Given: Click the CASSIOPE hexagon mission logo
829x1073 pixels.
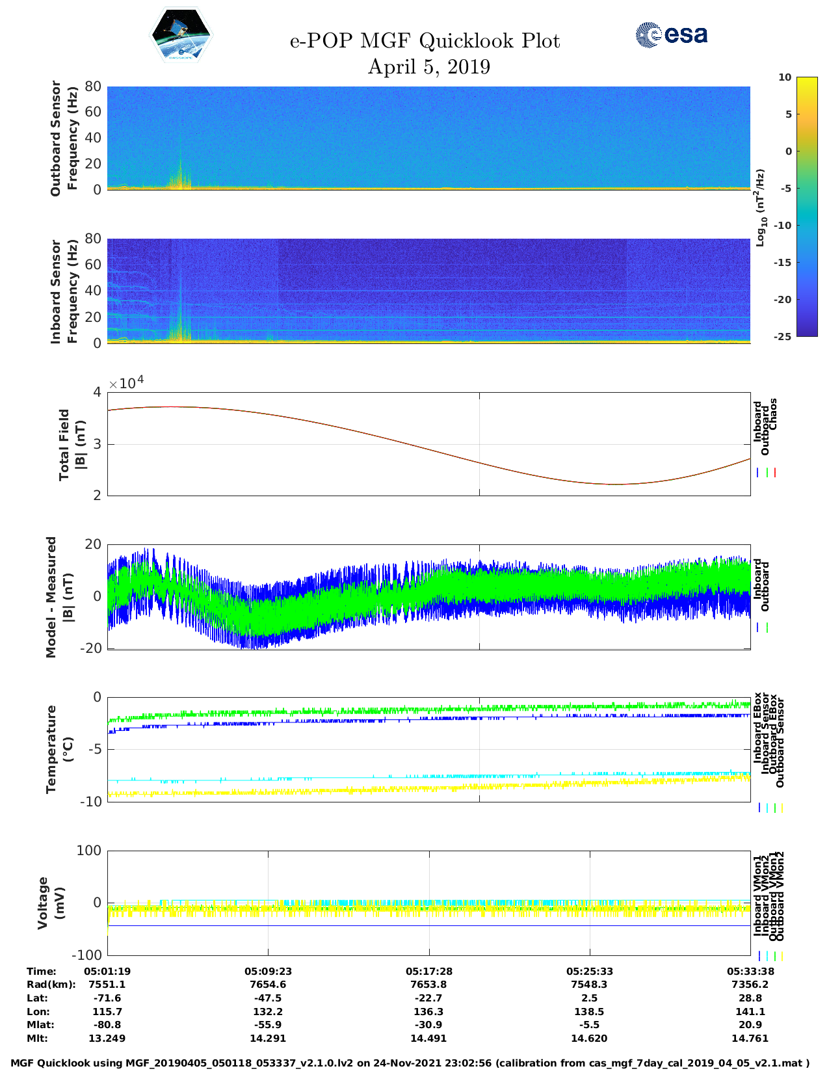Looking at the screenshot, I should [x=181, y=35].
